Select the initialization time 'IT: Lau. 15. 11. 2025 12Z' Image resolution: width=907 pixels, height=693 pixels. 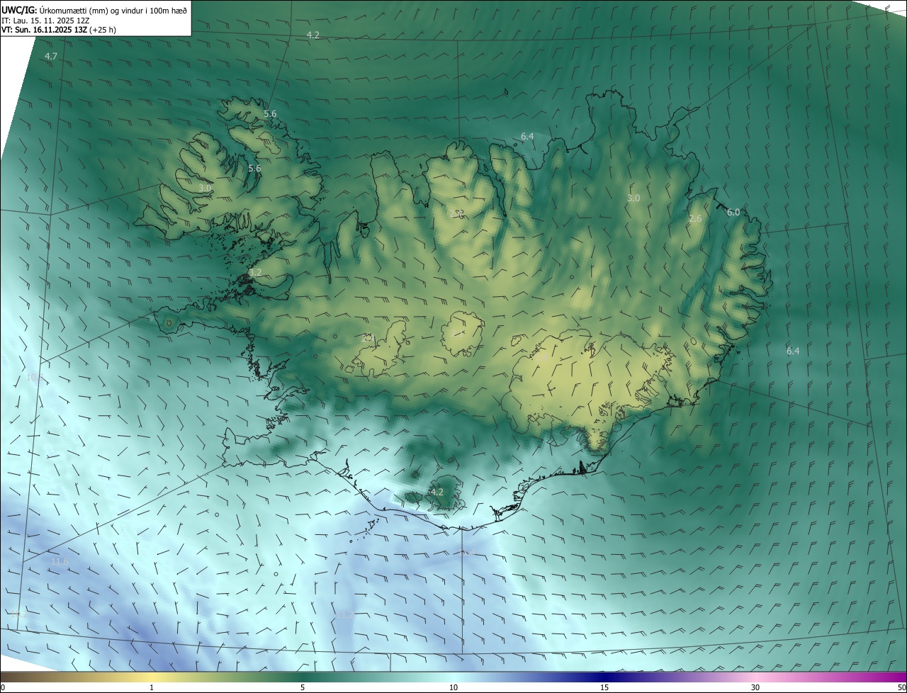pyautogui.click(x=45, y=20)
